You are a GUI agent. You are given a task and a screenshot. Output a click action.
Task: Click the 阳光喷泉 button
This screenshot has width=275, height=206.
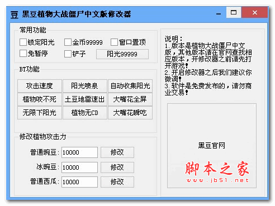(x=85, y=86)
